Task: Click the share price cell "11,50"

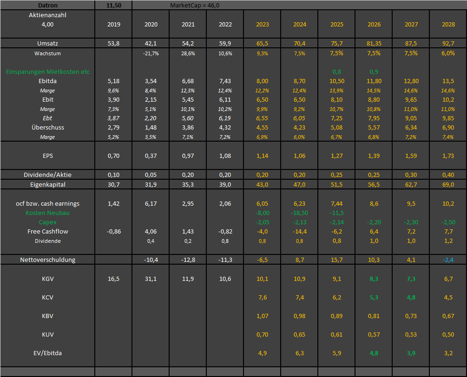Action: (114, 6)
